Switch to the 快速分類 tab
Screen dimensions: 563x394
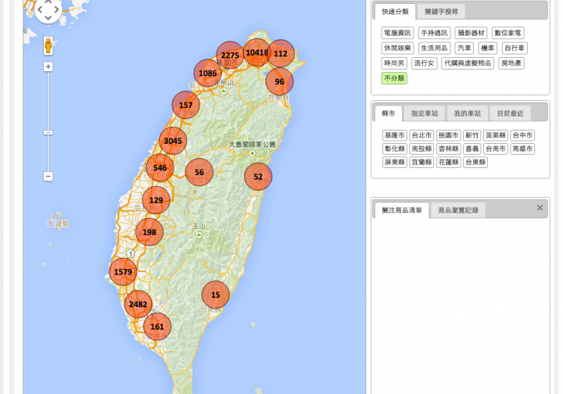click(395, 12)
